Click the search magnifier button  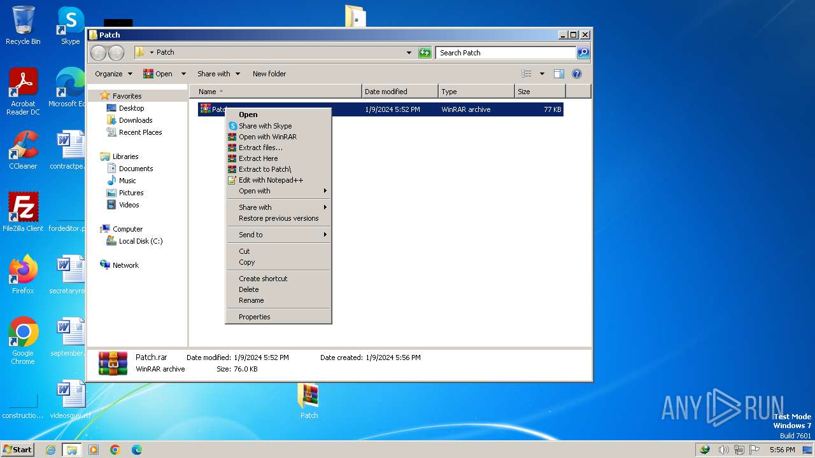point(583,53)
